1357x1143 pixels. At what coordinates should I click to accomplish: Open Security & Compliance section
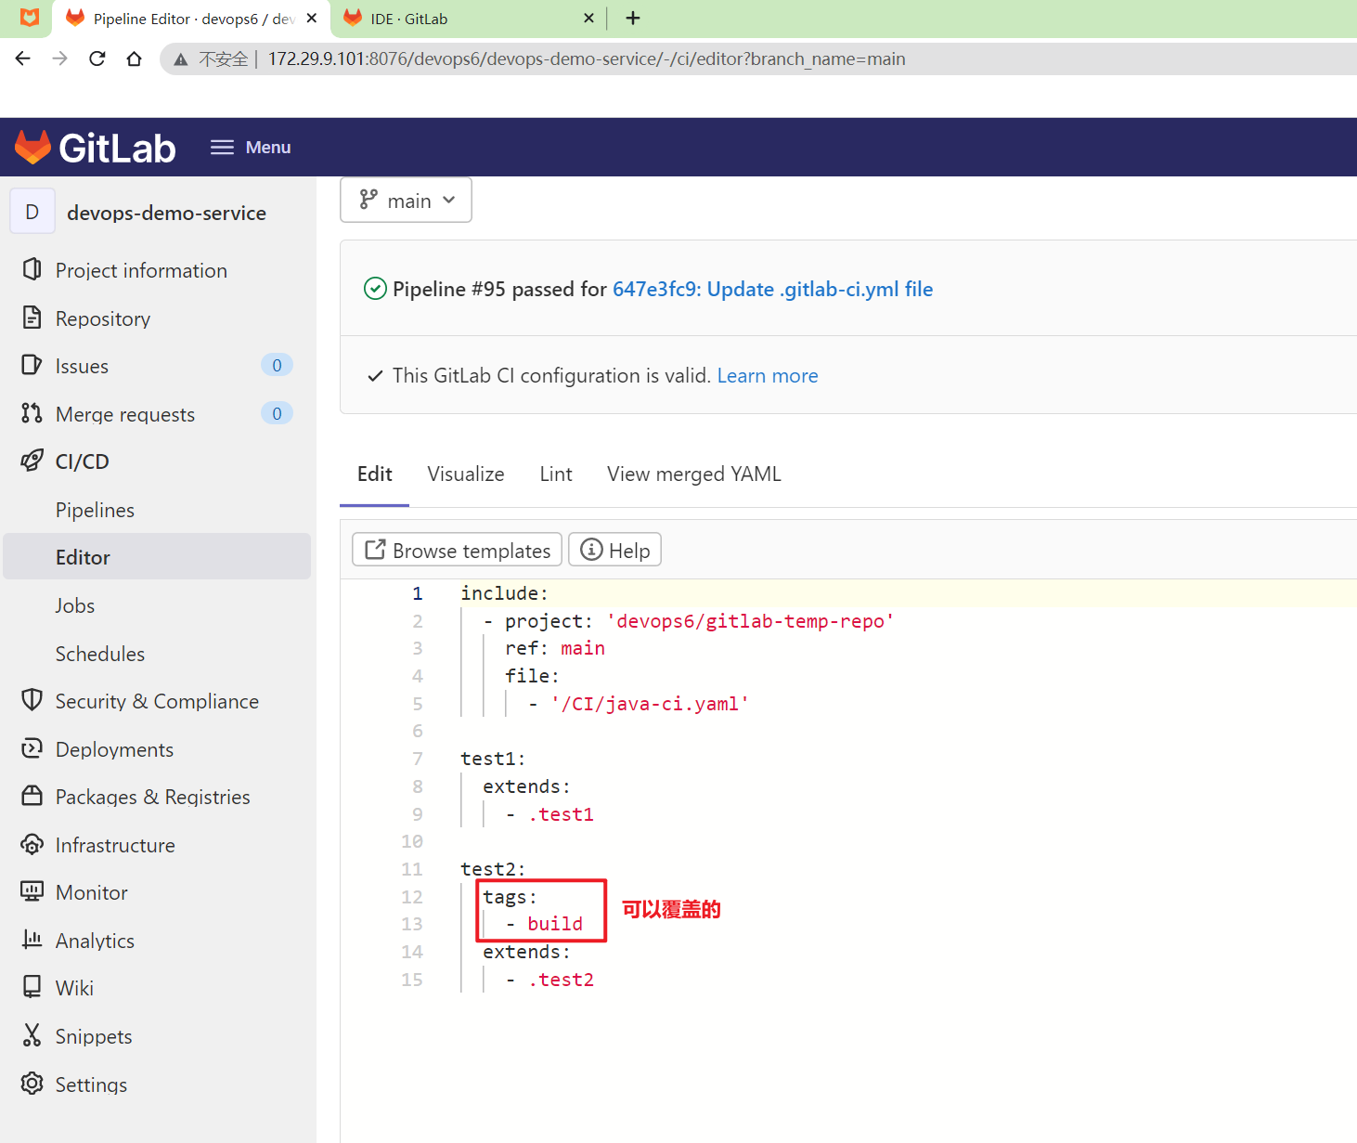157,701
